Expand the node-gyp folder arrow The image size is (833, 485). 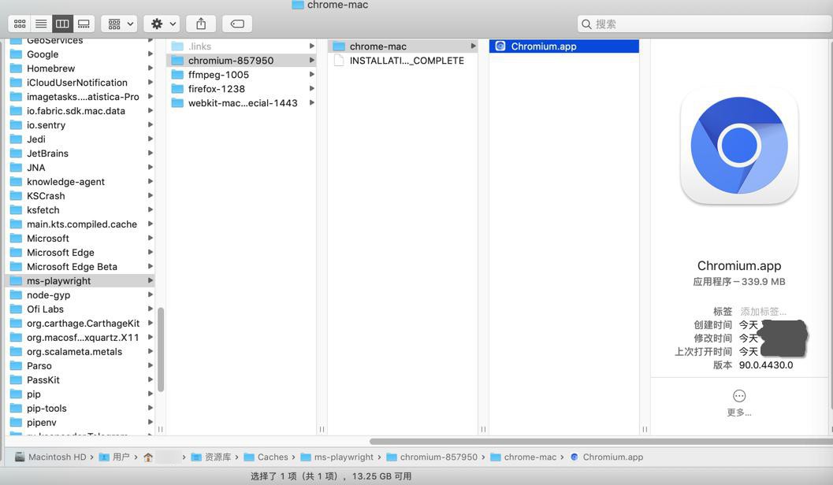point(151,294)
